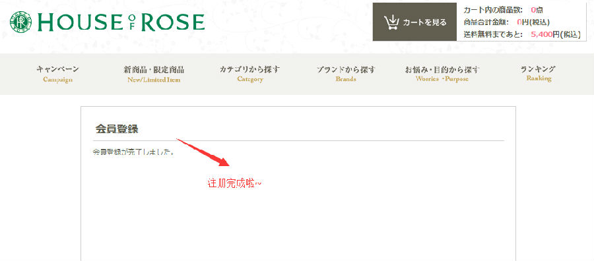View the ランキング page
594x261 pixels.
coord(539,69)
